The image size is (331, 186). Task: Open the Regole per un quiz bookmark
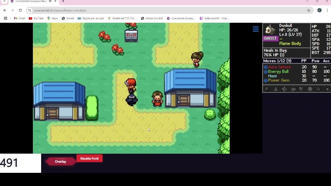[x=91, y=18]
